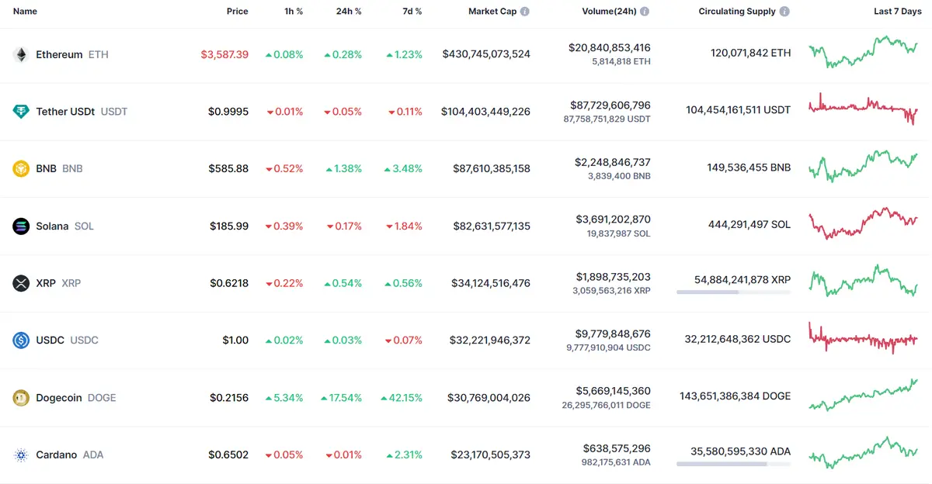Click the Tether USDt logo icon
Screen dimensions: 932x484
21,111
